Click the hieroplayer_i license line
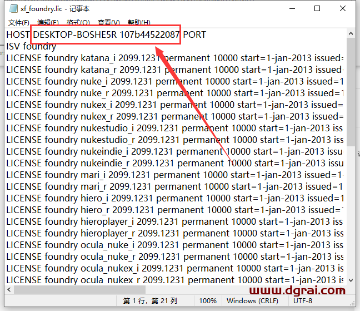 coord(175,222)
